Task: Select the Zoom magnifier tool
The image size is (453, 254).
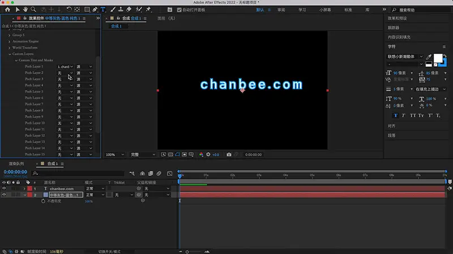Action: click(x=33, y=10)
